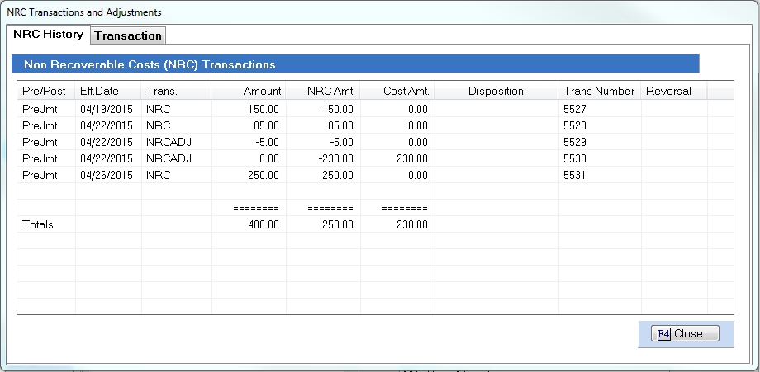Click the Reversal column header
The image size is (760, 372).
[x=668, y=91]
